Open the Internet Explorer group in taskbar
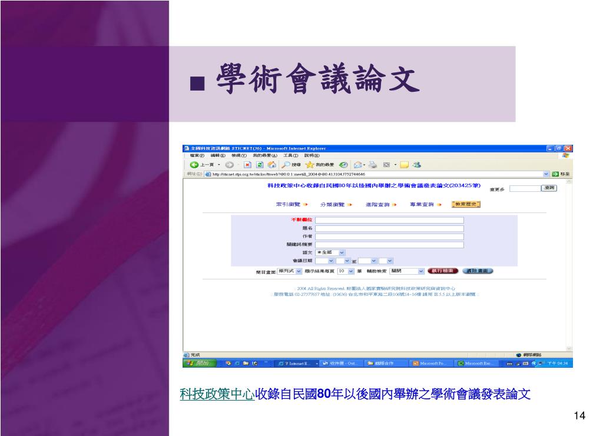 click(296, 363)
